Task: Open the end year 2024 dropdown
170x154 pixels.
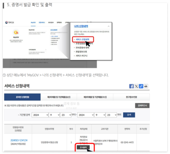Action: 86,115
